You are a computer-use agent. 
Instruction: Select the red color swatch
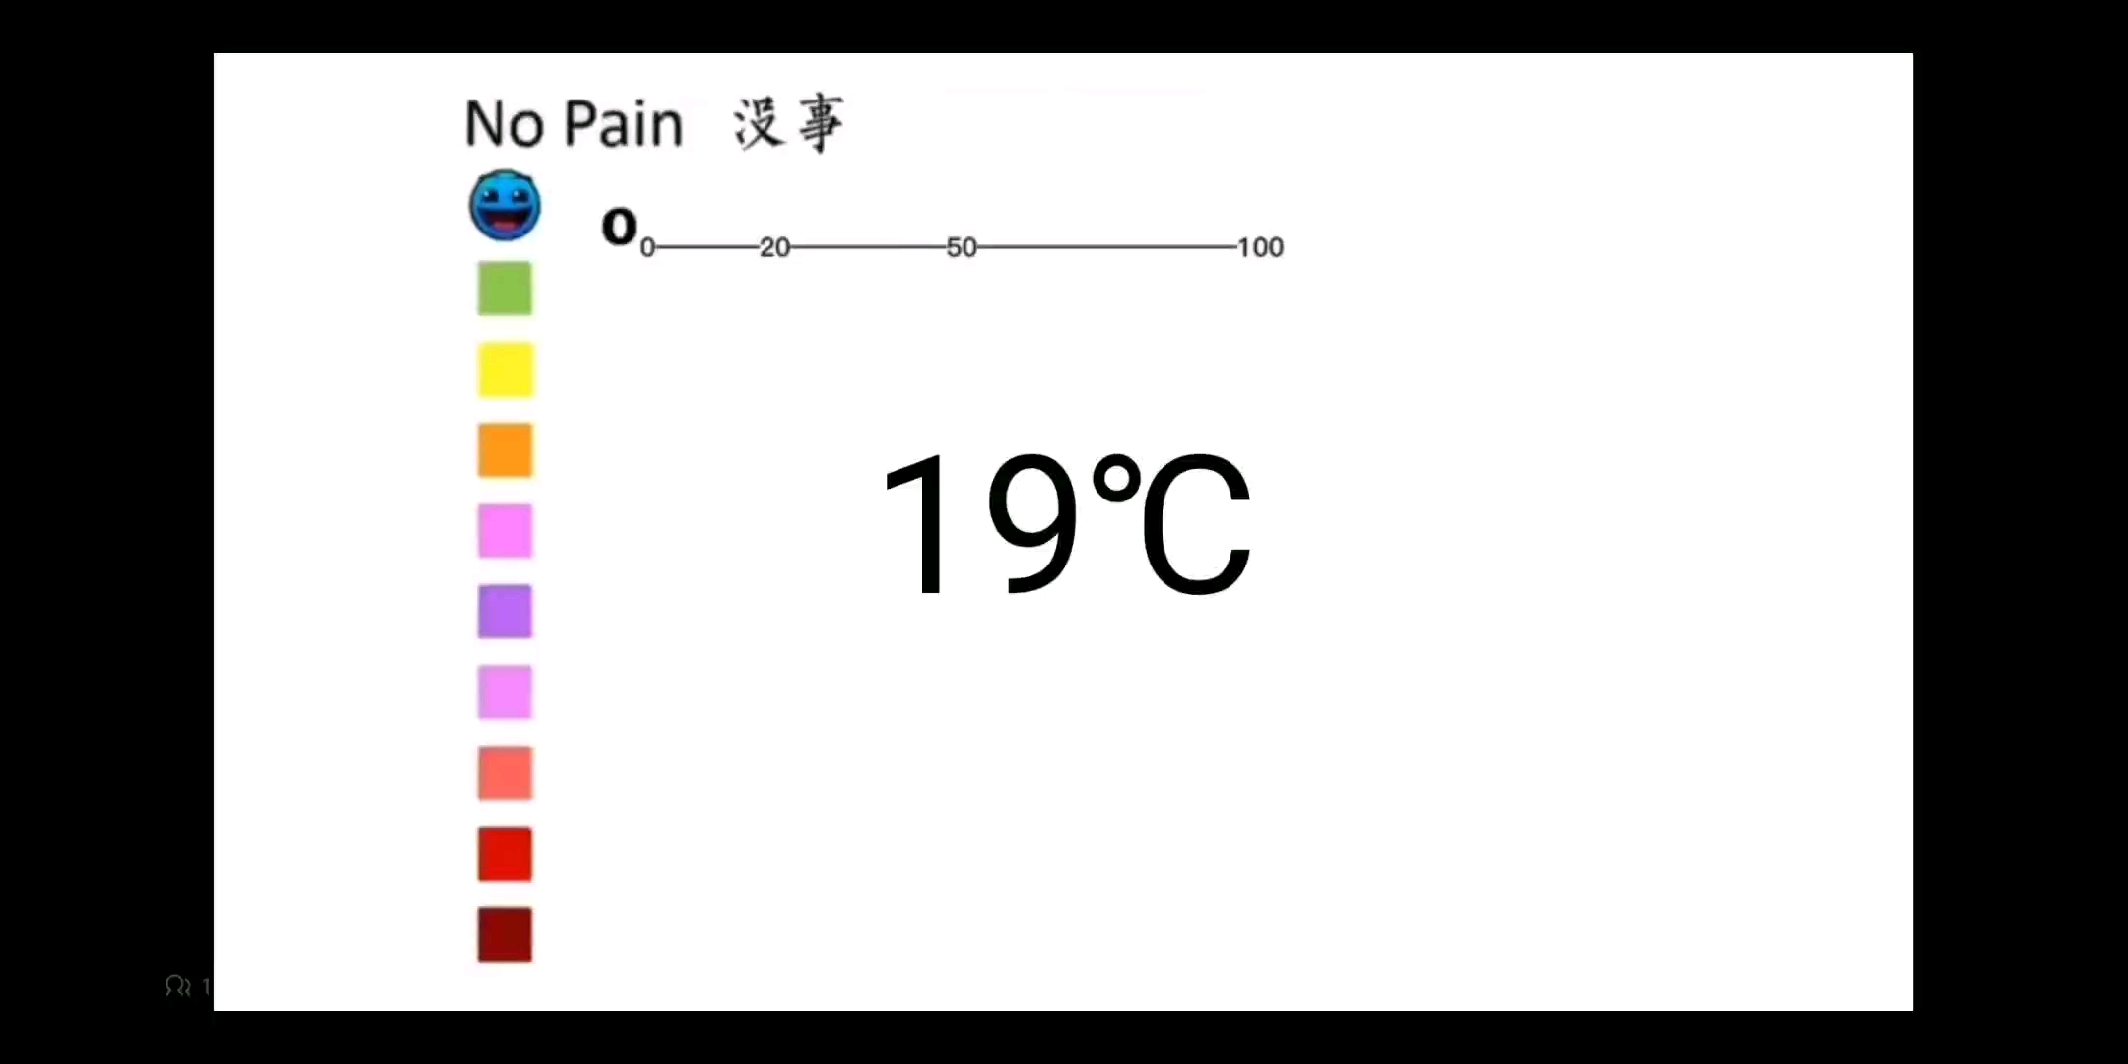click(503, 852)
